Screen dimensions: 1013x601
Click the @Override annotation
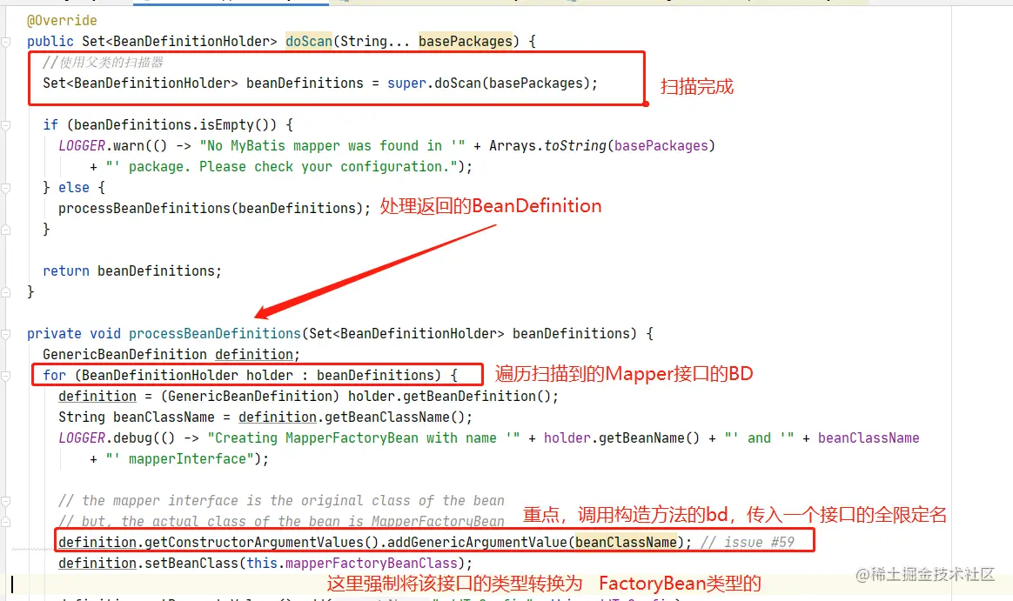click(x=62, y=21)
